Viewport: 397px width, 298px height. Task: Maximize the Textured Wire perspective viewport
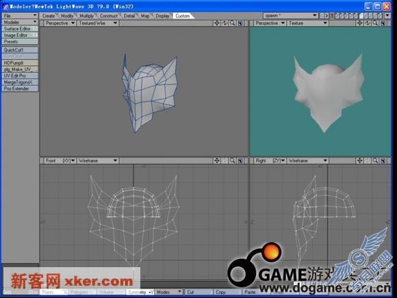click(x=240, y=23)
